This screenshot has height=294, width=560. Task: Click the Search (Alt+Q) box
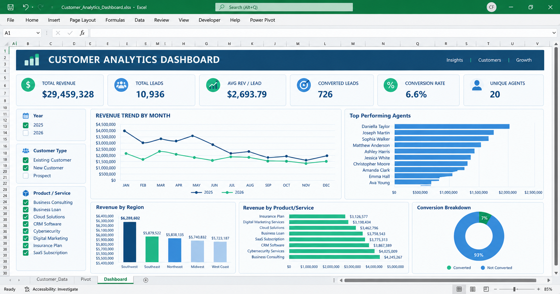(284, 7)
